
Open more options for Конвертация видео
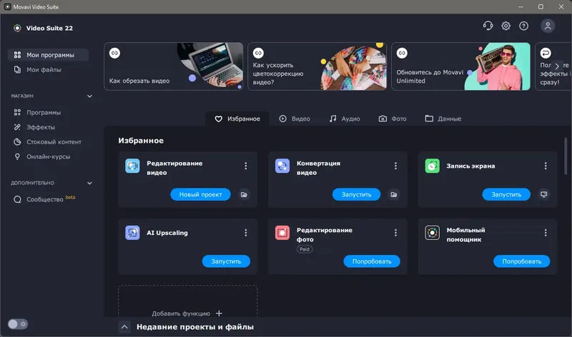[396, 166]
